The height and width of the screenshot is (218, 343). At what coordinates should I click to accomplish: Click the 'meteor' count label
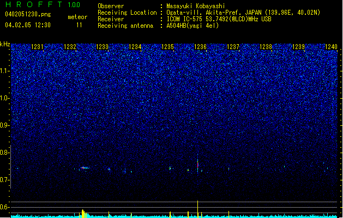(77, 17)
